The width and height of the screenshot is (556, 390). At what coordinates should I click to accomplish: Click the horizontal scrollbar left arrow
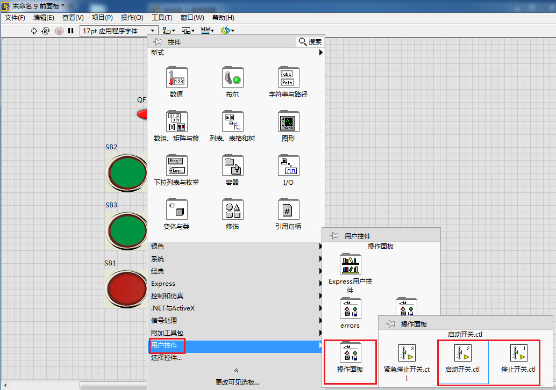pos(5,385)
